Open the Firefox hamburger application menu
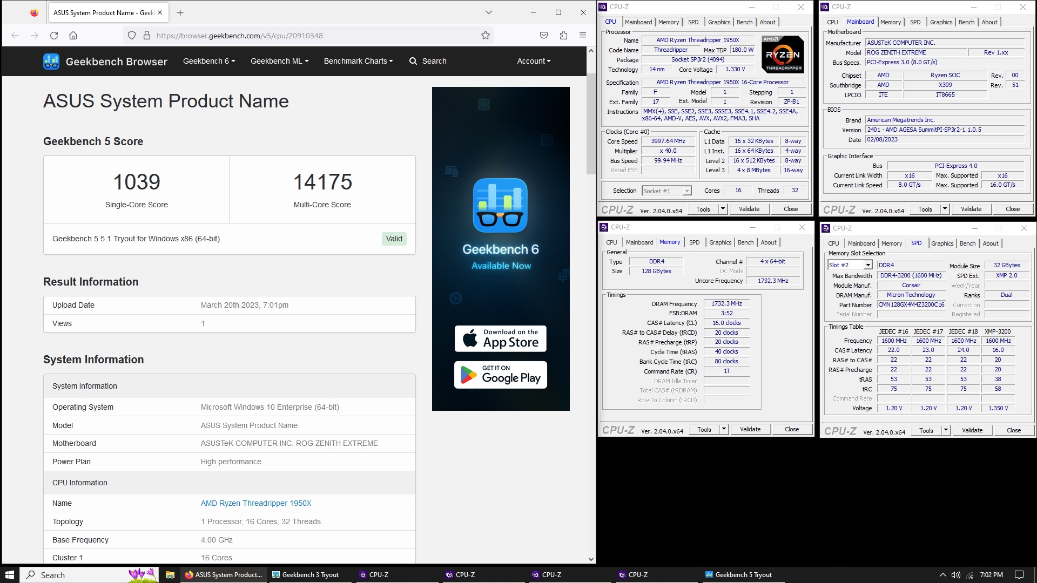 pyautogui.click(x=583, y=36)
